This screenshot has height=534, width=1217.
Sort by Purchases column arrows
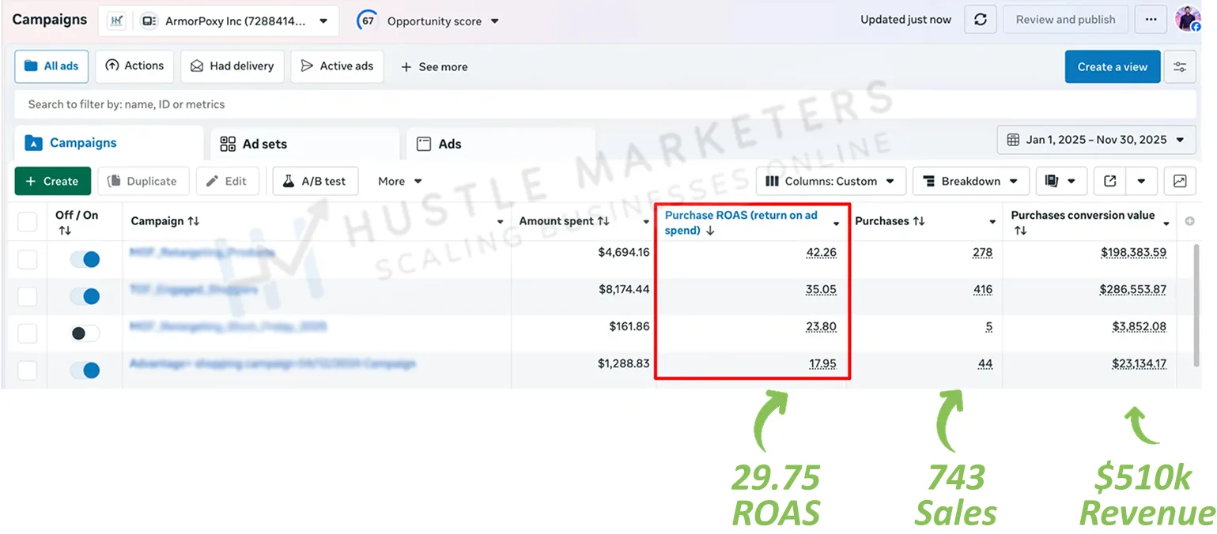[x=919, y=222]
